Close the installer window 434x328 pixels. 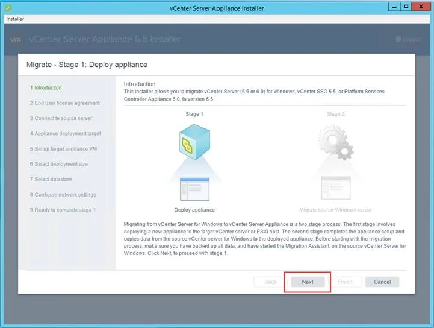click(x=421, y=7)
